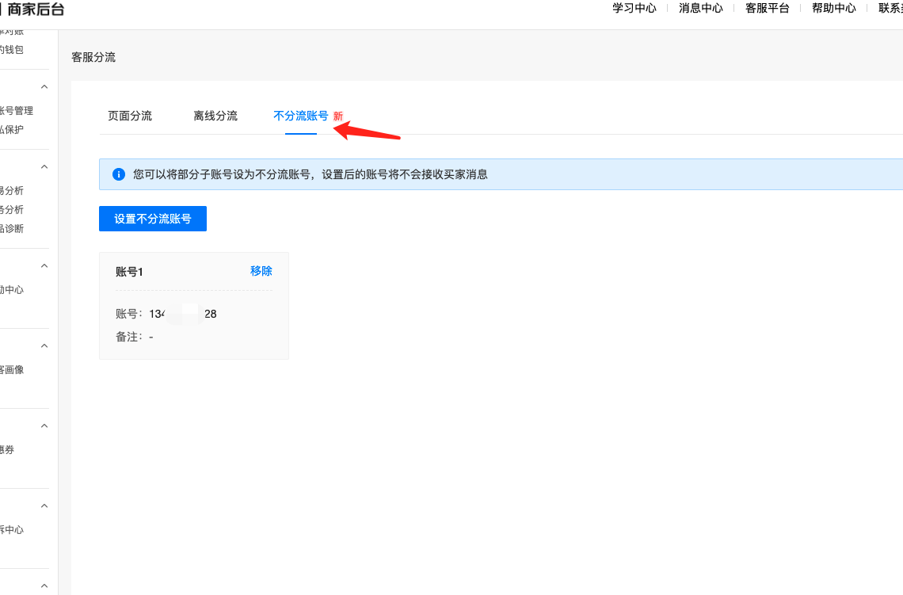Open 账号管理 in the left sidebar
The height and width of the screenshot is (595, 903).
tap(16, 111)
